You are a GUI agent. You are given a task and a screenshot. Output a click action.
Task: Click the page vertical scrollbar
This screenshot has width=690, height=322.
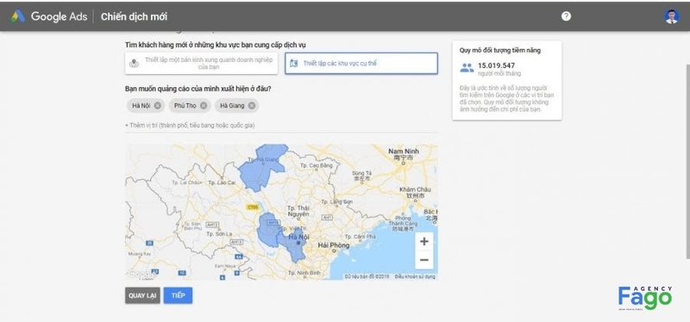(x=687, y=161)
